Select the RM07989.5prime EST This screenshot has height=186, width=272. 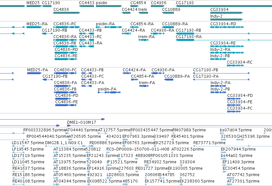click(x=189, y=130)
